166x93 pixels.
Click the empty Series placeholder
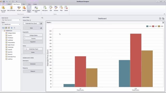pos(33,52)
